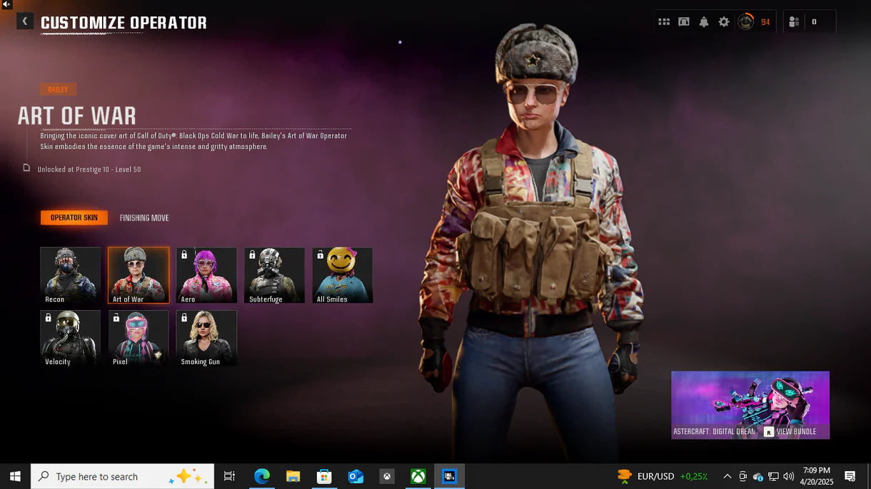Click the Windows taskbar search box
871x489 pixels.
pyautogui.click(x=121, y=476)
